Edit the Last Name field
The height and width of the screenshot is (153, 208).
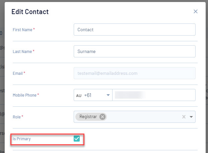click(134, 51)
